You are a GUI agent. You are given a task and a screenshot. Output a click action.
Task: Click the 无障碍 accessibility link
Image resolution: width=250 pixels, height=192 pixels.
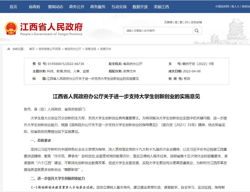pos(168,22)
